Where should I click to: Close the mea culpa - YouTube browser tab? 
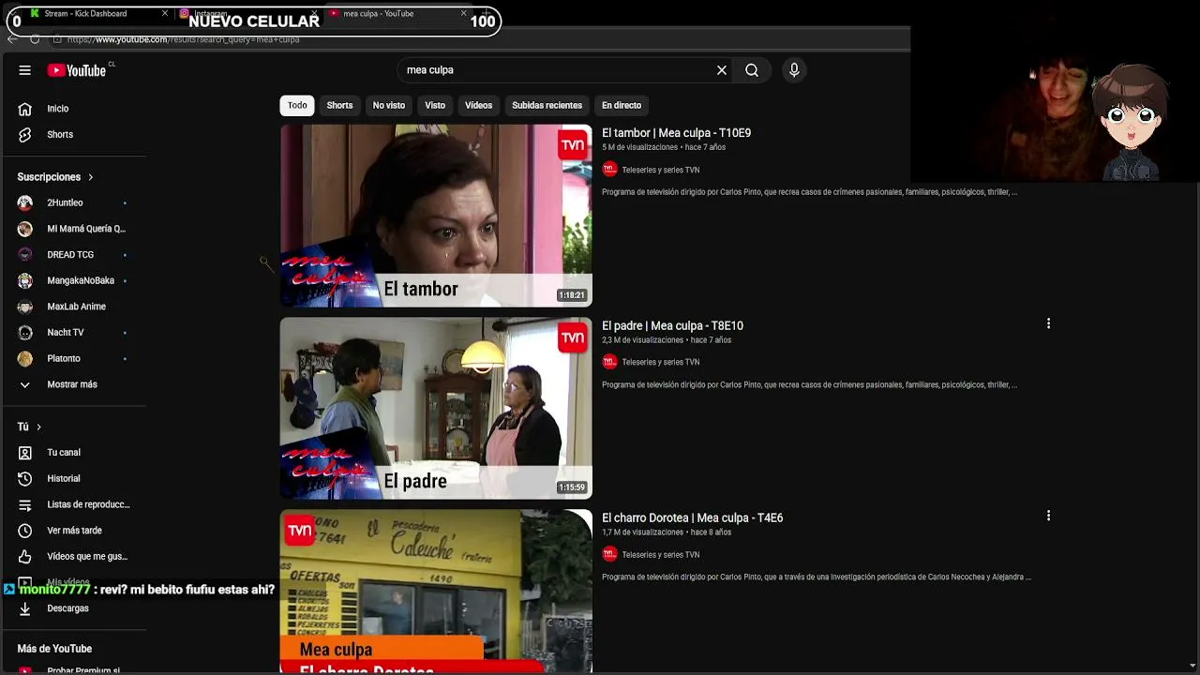tap(463, 14)
